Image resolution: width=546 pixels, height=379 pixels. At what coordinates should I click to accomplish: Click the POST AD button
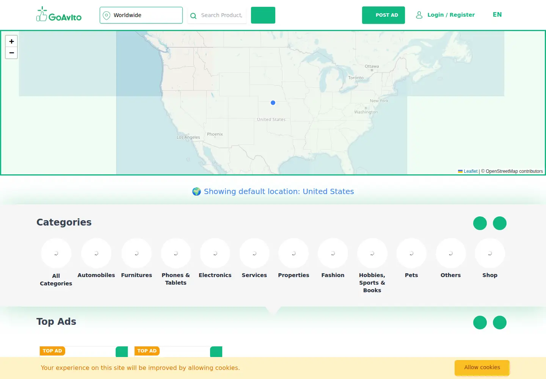383,15
